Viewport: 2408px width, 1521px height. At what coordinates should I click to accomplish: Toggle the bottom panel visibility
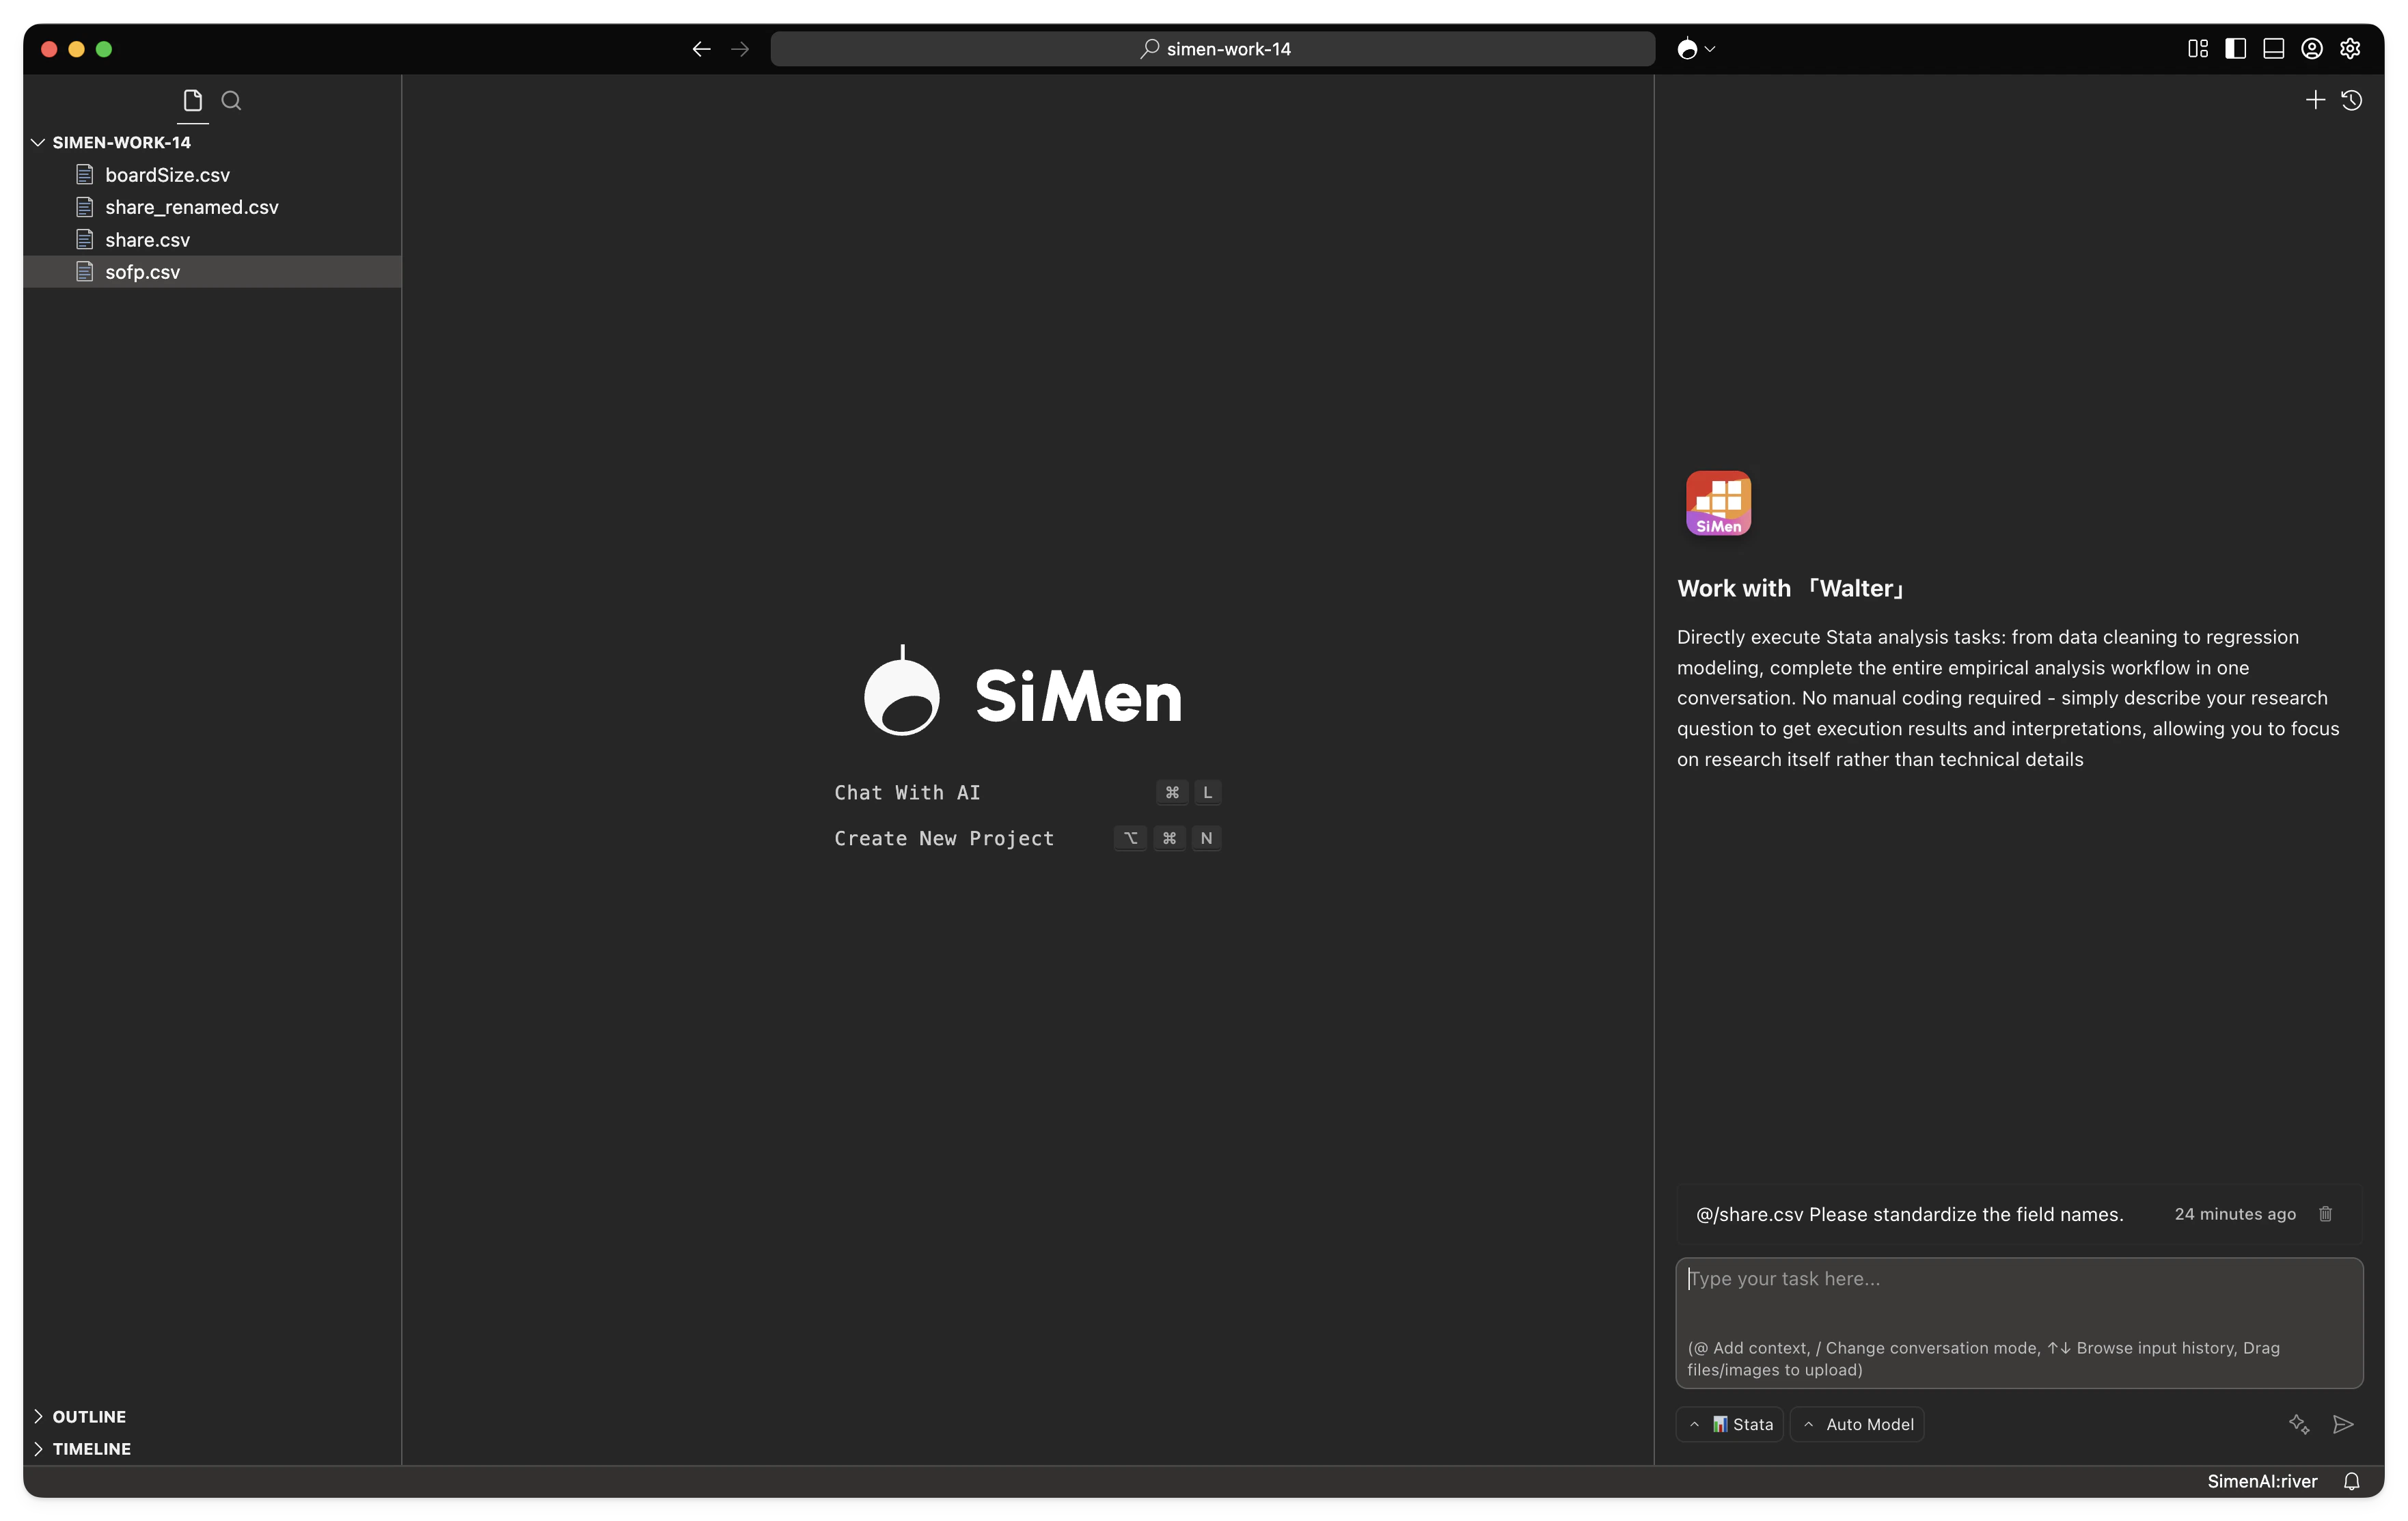click(2273, 49)
